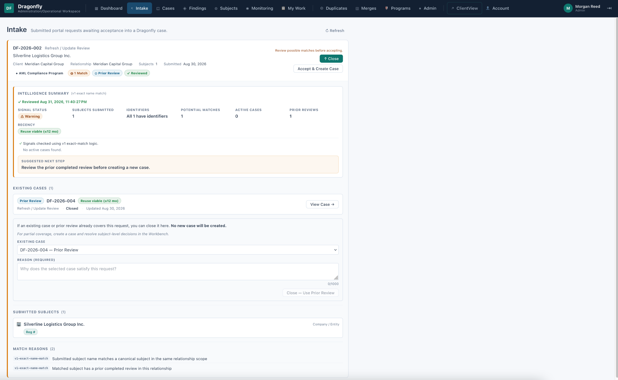
Task: Click the Prior Review tag in Existing Cases
Action: (30, 201)
